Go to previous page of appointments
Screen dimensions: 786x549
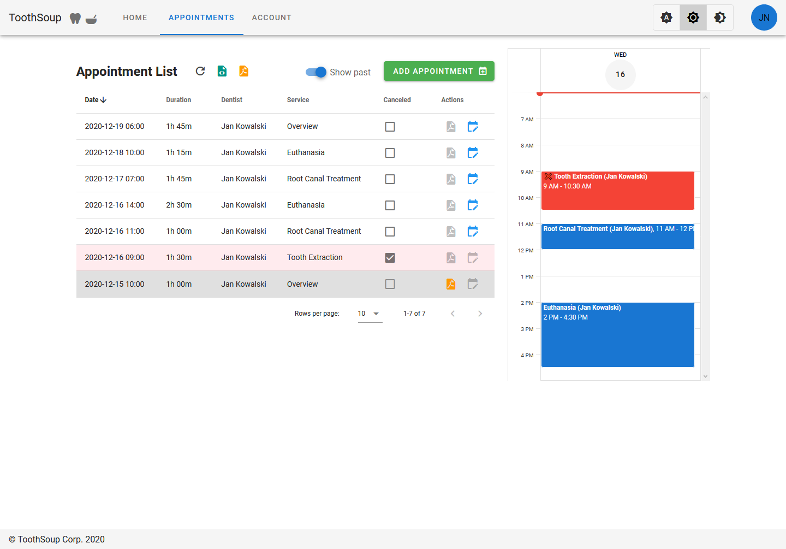[452, 314]
